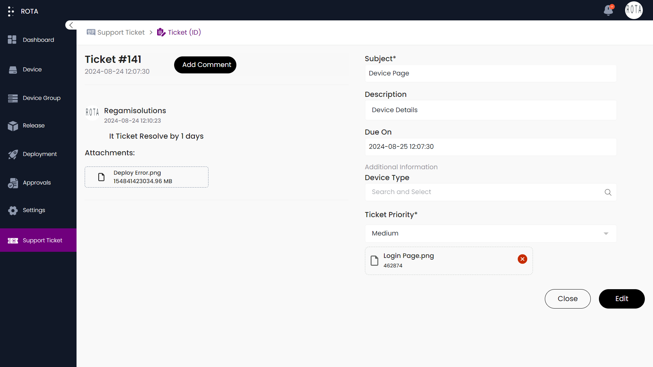The height and width of the screenshot is (367, 653).
Task: Click the Ticket (ID) breadcrumb edit icon
Action: click(x=161, y=32)
